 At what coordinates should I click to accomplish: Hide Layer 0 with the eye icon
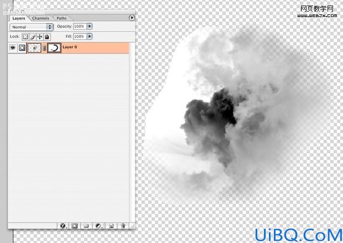tap(13, 48)
